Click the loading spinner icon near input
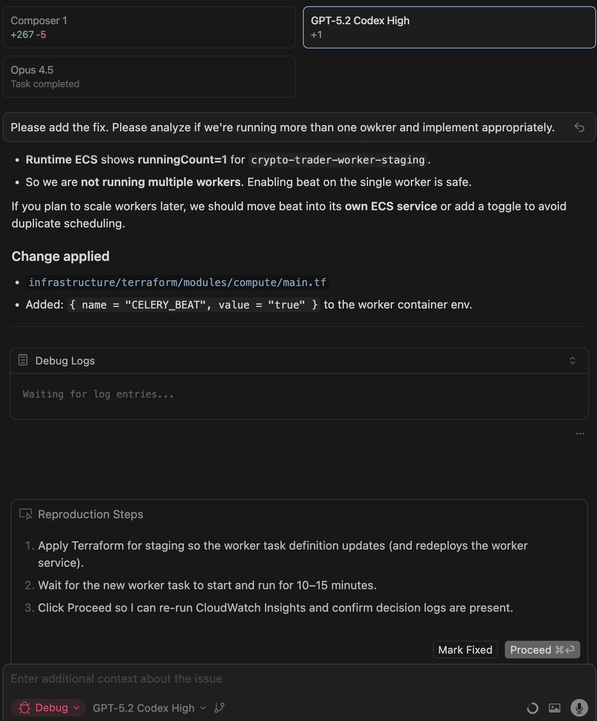 (x=532, y=708)
